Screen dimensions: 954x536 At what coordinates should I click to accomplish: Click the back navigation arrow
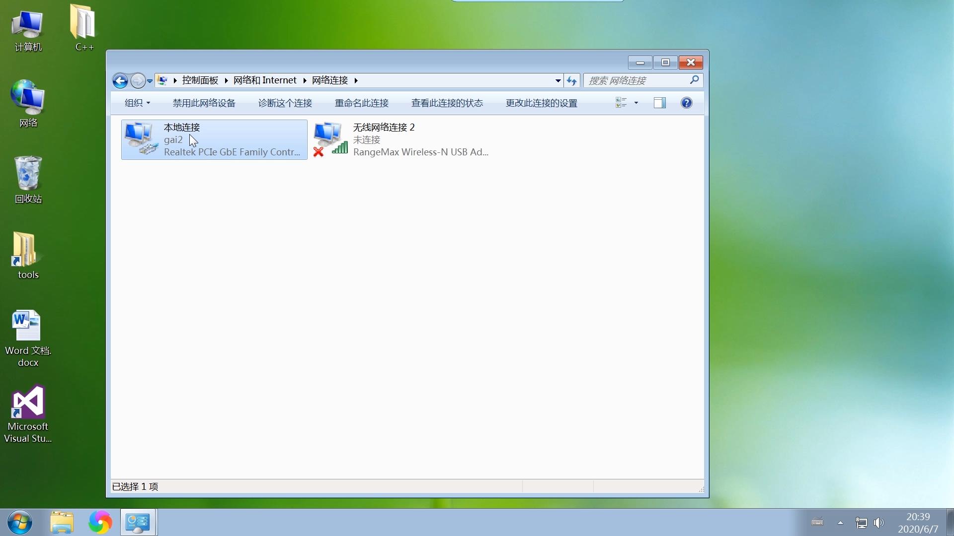point(120,80)
